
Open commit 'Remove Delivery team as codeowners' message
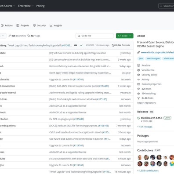pos(80,66)
